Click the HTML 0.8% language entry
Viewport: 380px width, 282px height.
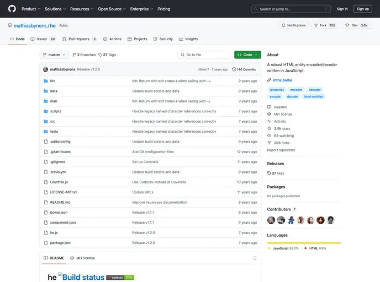[315, 248]
